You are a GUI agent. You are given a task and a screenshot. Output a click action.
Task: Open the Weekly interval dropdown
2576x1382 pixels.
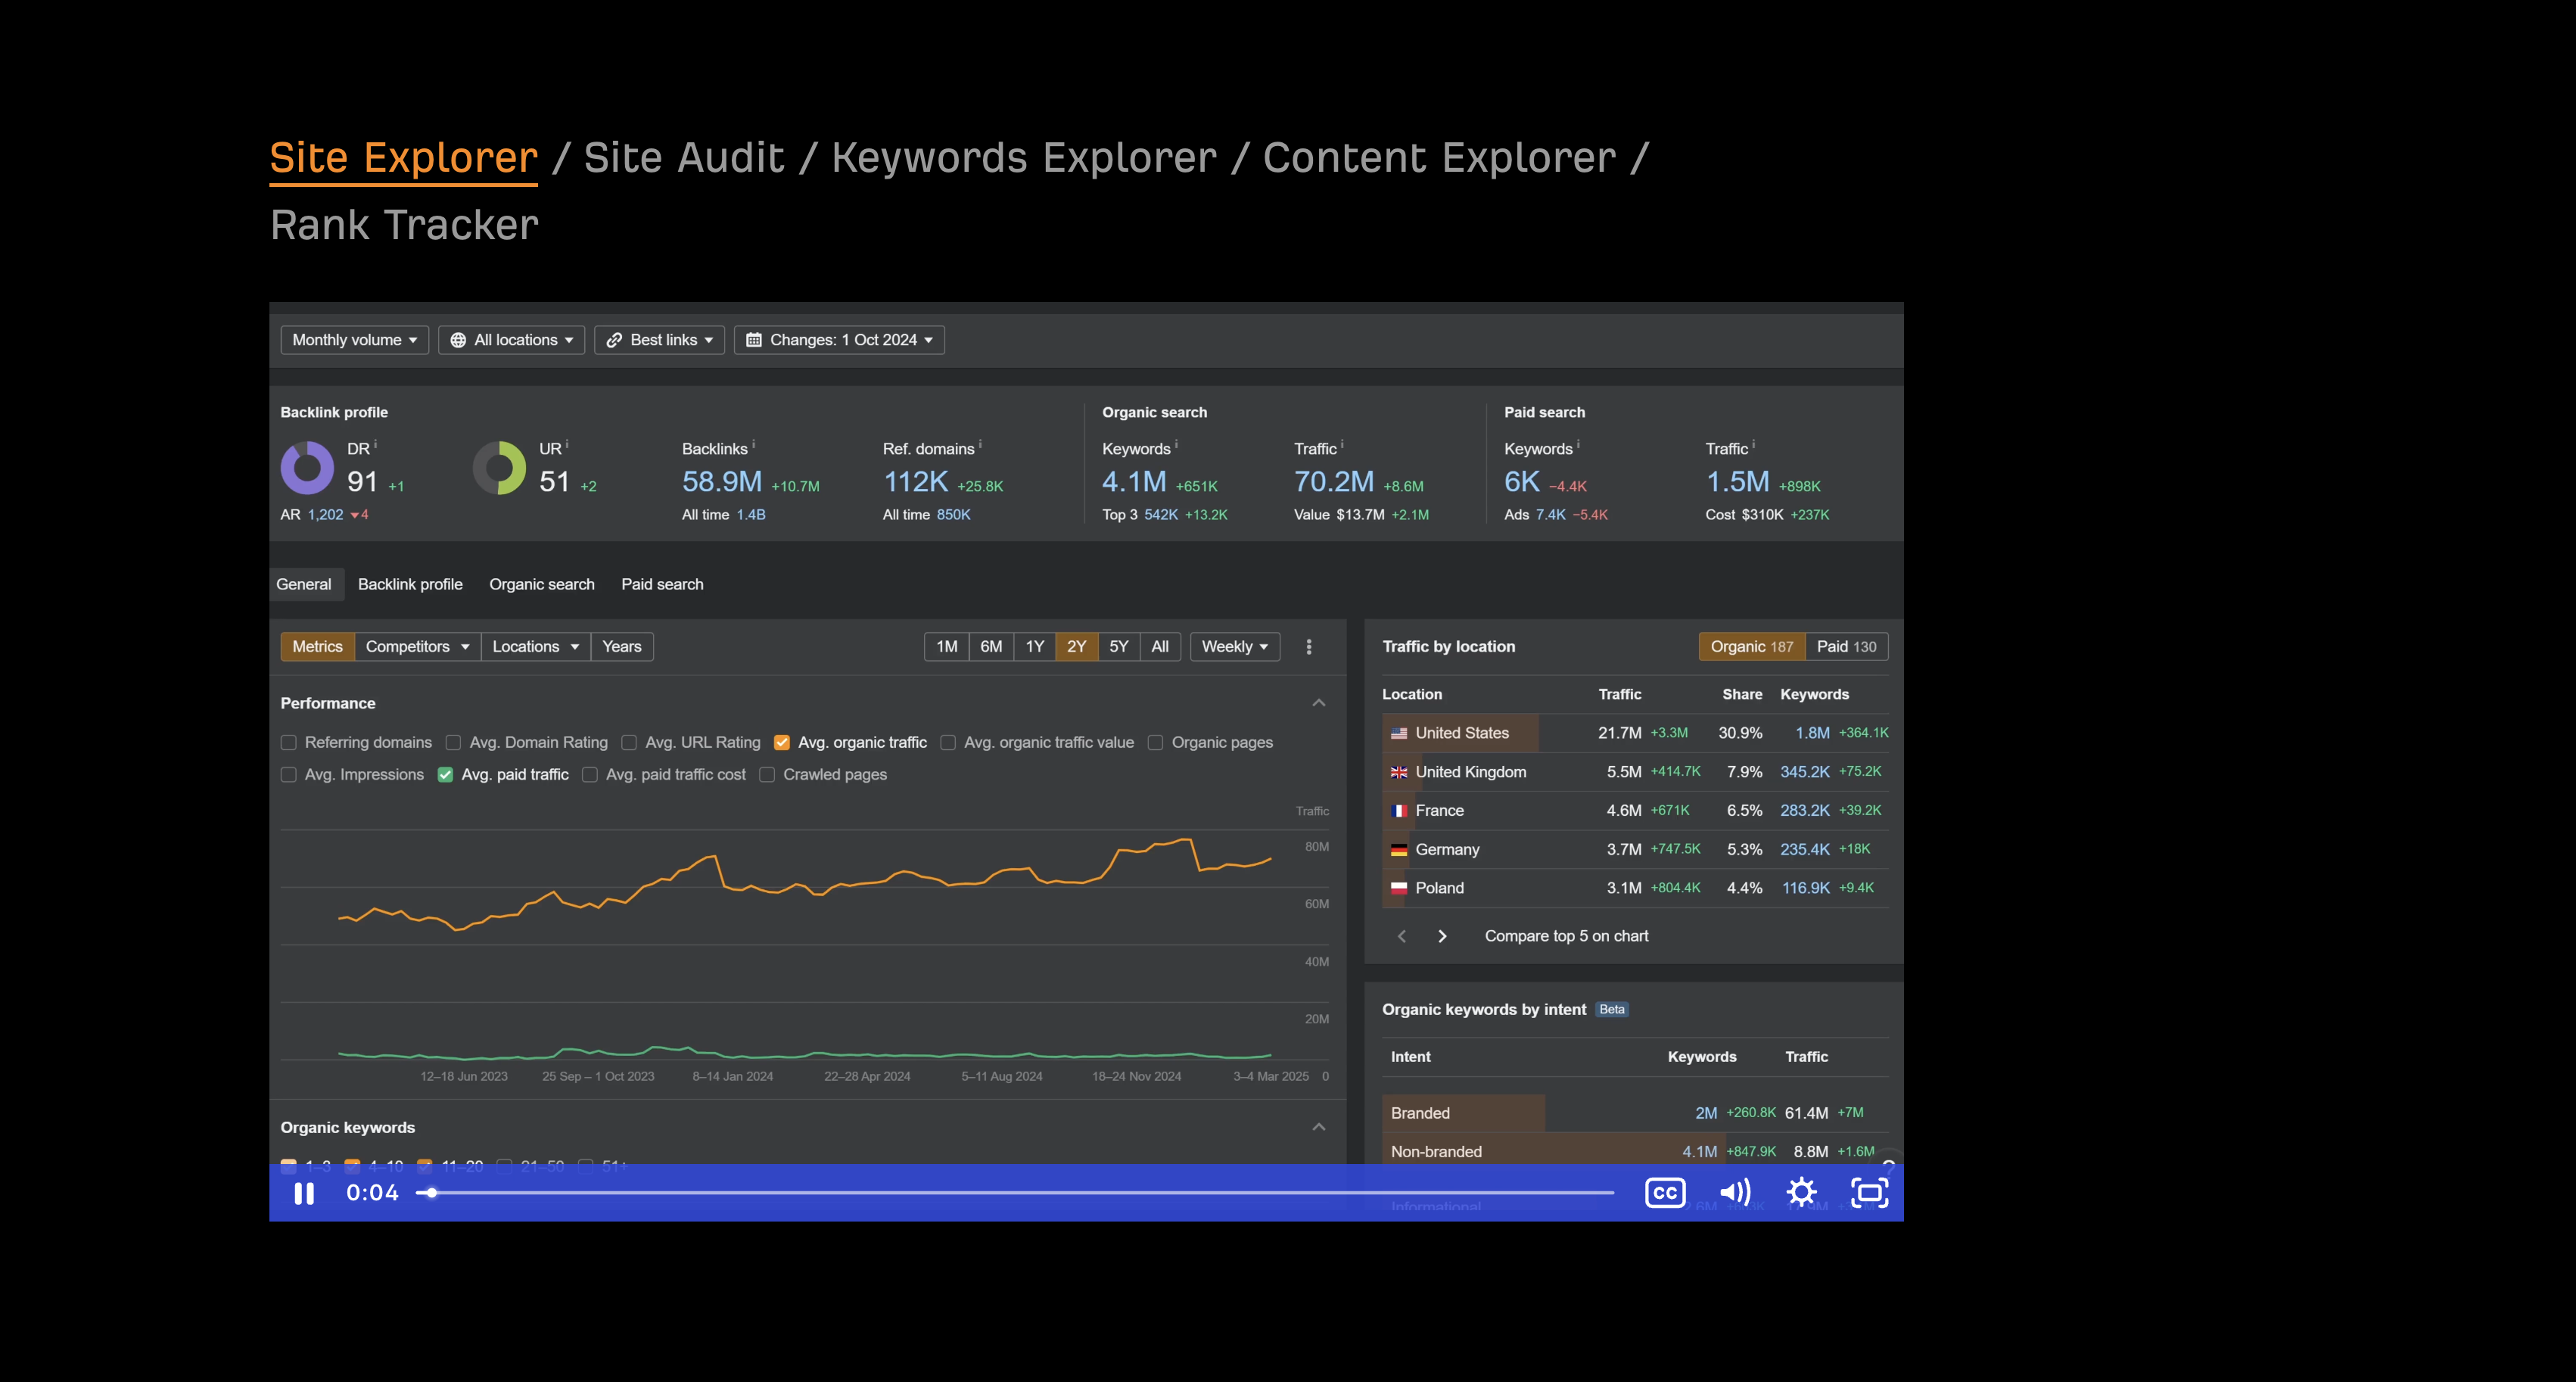[x=1235, y=647]
